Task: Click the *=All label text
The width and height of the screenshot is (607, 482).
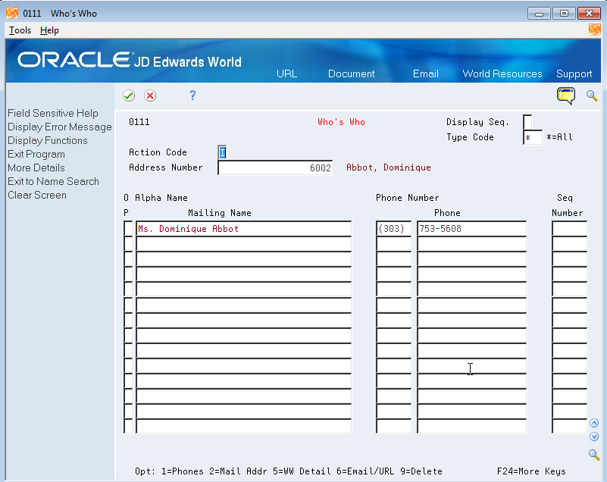Action: 559,137
